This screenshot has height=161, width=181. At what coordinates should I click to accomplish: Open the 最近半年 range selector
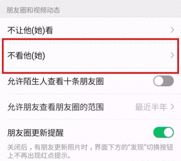154,107
